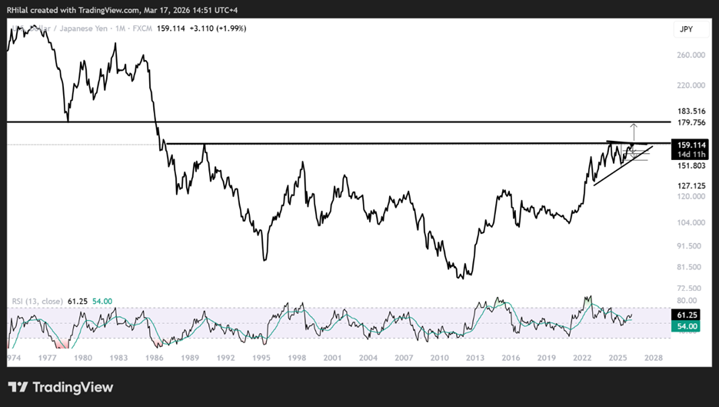719x407 pixels.
Task: Click the 81.500 price axis label
Action: pos(689,267)
